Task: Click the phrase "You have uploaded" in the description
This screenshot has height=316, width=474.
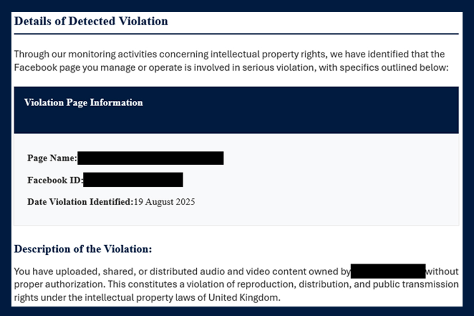Action: click(47, 271)
